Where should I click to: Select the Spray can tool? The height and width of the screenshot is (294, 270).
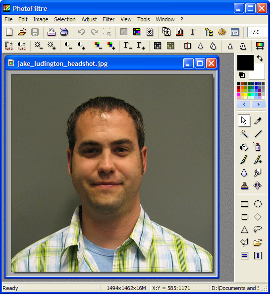click(x=258, y=147)
